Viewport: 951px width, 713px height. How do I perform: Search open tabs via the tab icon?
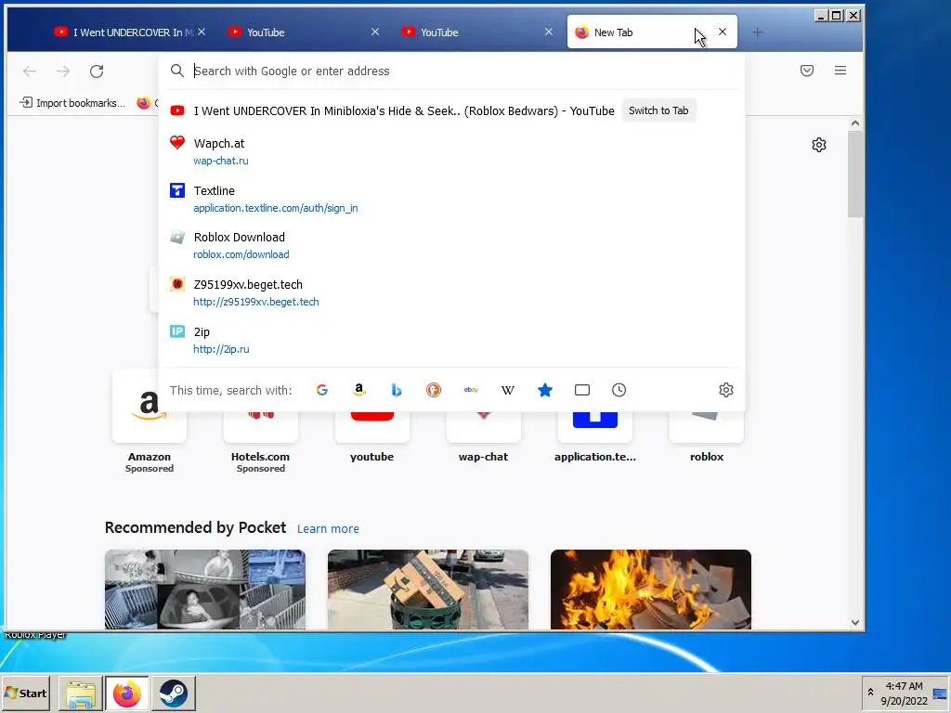582,390
